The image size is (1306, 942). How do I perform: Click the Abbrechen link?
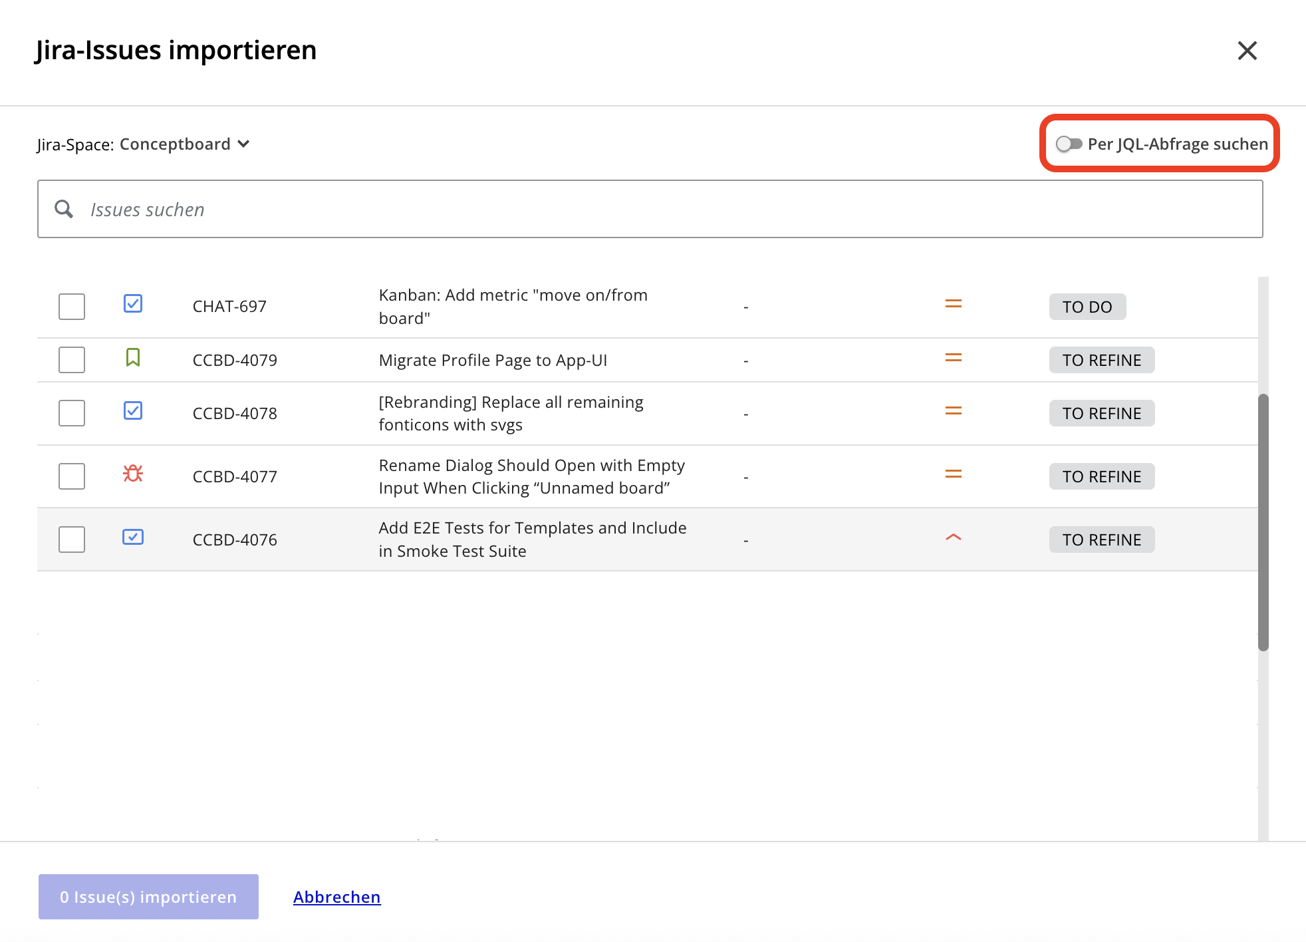click(336, 897)
